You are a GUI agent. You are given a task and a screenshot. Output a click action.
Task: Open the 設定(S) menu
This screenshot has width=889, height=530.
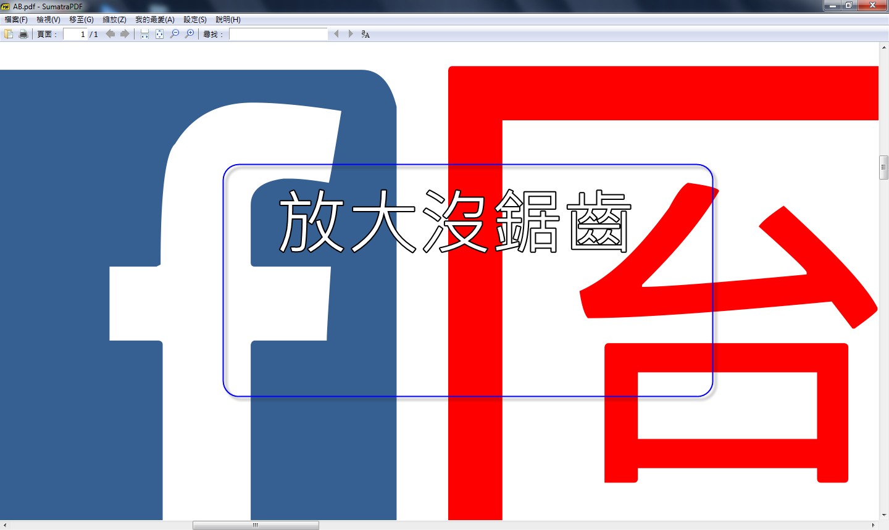click(x=195, y=20)
